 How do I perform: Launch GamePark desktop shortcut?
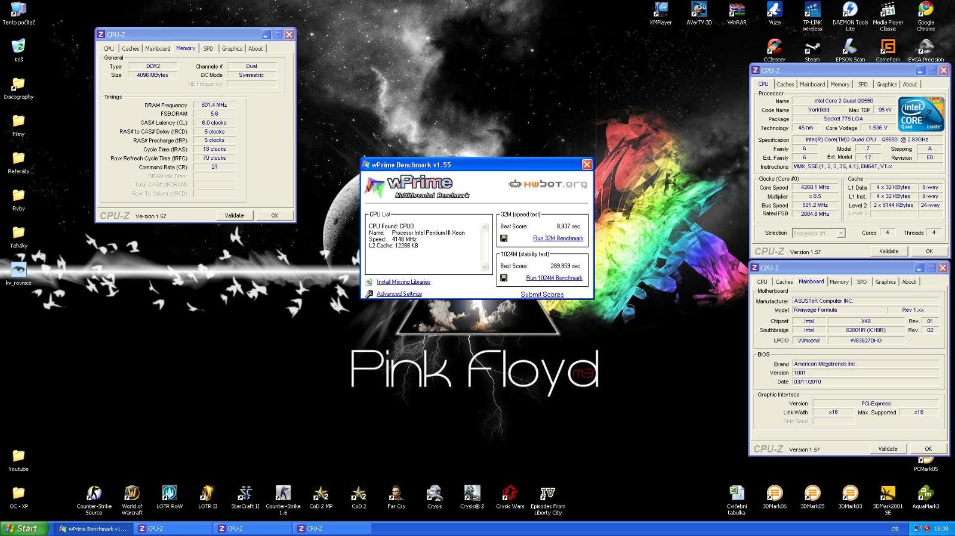point(888,51)
